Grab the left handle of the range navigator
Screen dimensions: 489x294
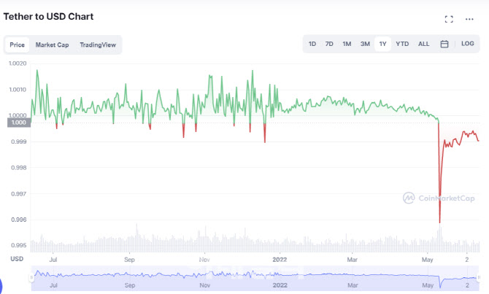coord(31,277)
